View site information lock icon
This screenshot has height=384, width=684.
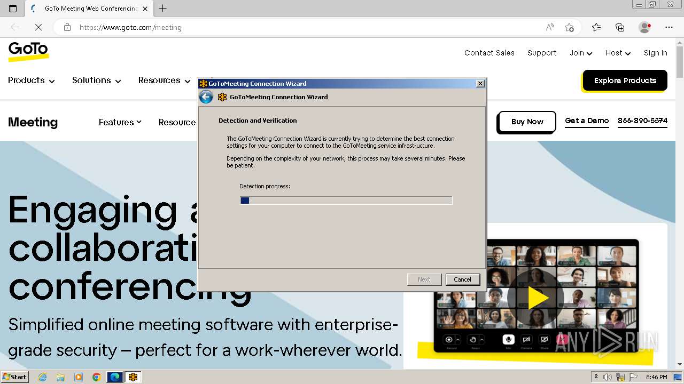tap(67, 27)
